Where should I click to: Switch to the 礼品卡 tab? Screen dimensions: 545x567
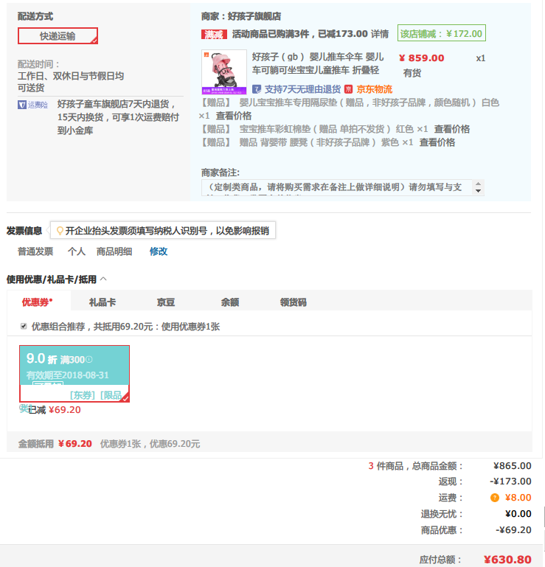(103, 302)
